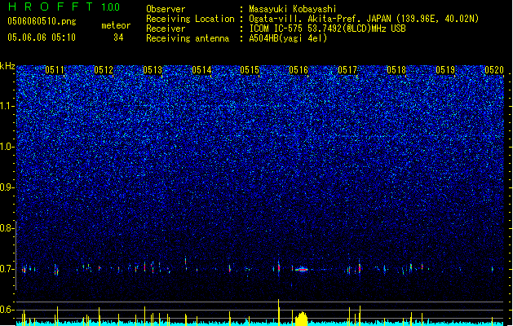Click the Receiving antenna field label
The image size is (513, 326).
(x=188, y=38)
